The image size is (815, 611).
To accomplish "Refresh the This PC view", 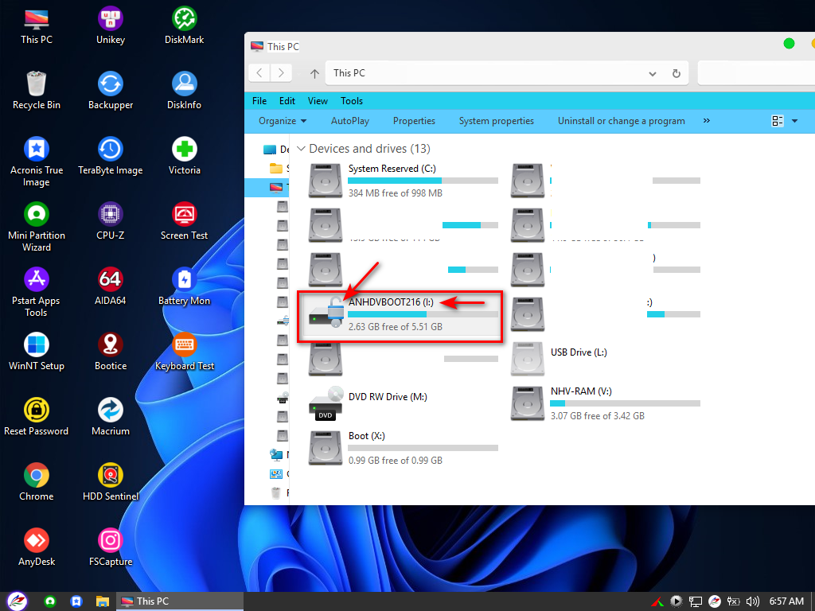I will [677, 73].
